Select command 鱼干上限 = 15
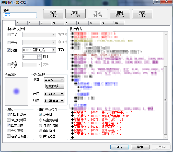173x152 pixels. click(97, 120)
